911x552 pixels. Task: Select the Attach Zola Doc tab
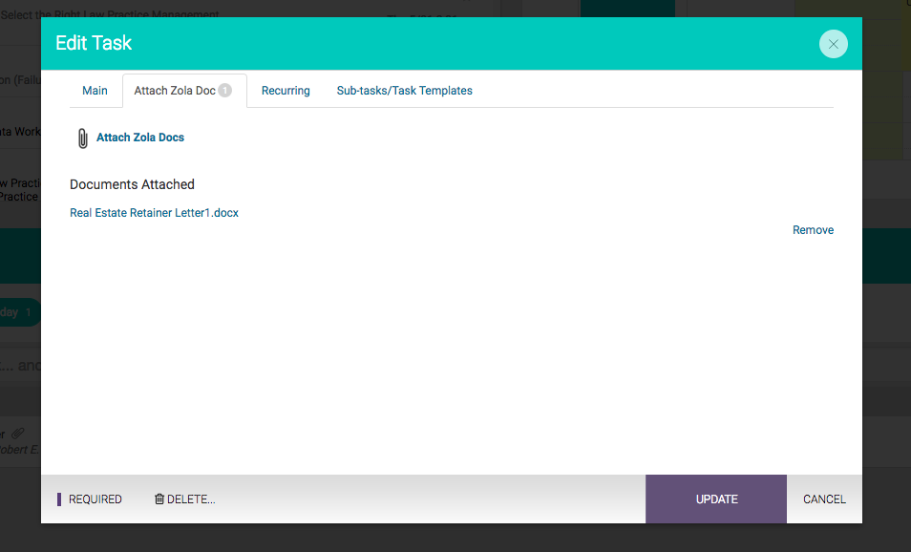184,91
